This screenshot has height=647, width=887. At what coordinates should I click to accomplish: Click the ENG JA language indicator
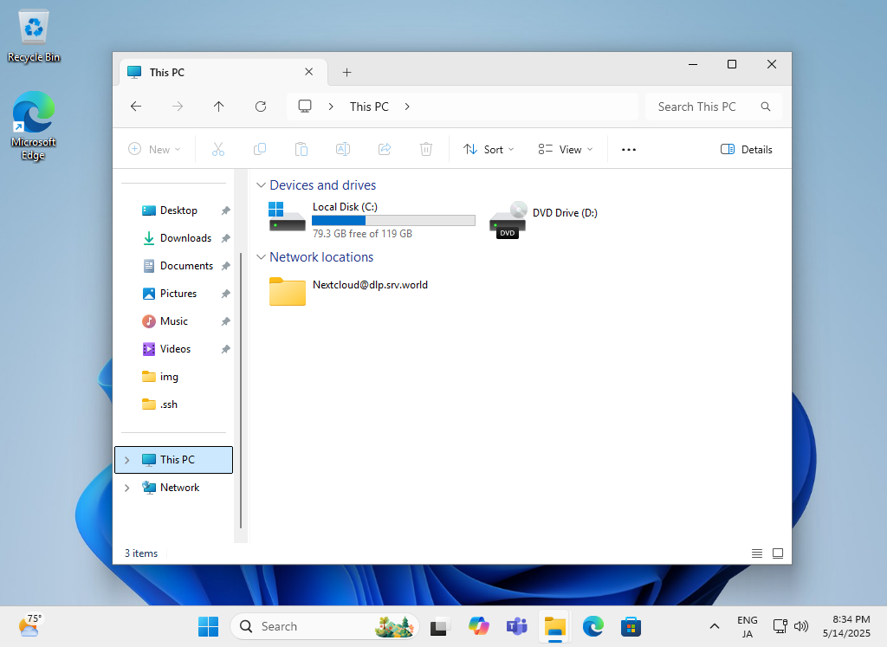748,626
